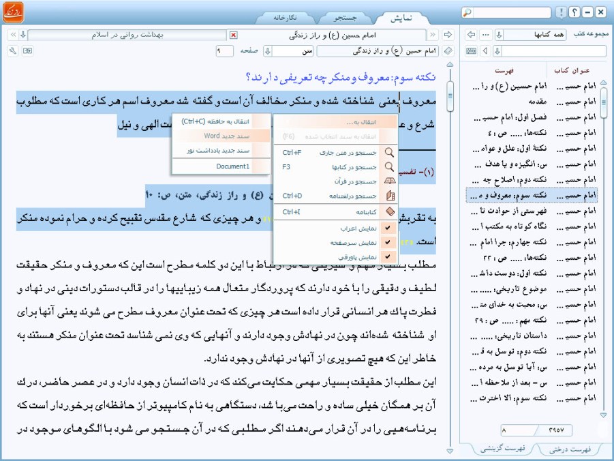Open the فهرست درختی tab

[x=570, y=449]
